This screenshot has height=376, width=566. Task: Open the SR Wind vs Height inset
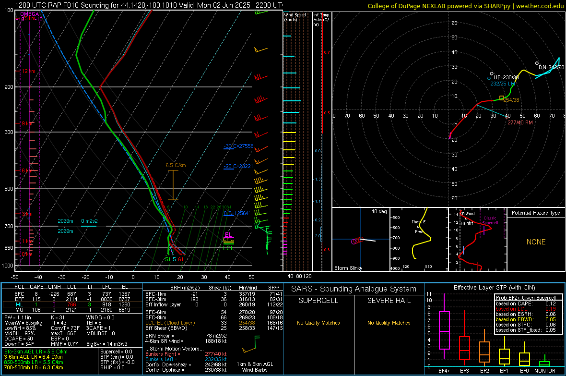tap(478, 239)
